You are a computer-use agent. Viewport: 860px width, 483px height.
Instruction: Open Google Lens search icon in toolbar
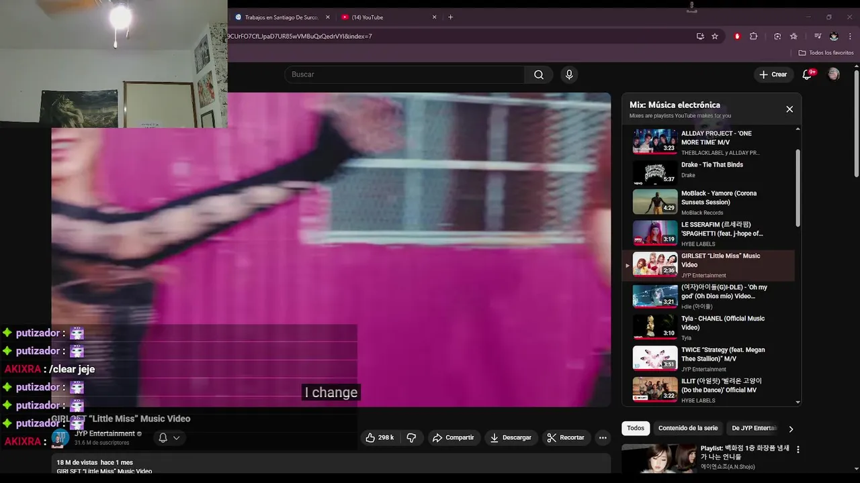[x=777, y=36]
